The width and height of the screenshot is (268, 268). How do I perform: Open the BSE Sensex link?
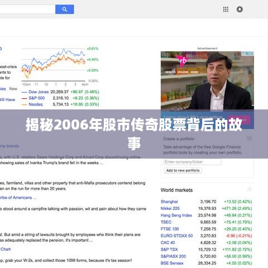tap(172, 263)
